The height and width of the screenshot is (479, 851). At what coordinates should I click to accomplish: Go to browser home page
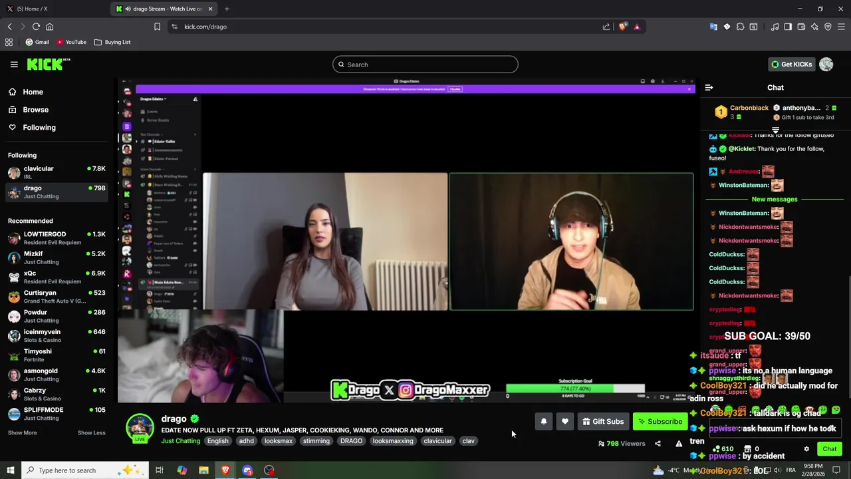pos(49,27)
